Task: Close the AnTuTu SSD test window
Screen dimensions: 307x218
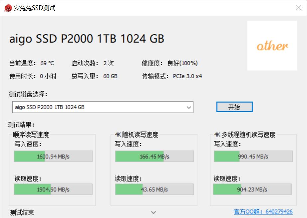Action: tap(298, 8)
